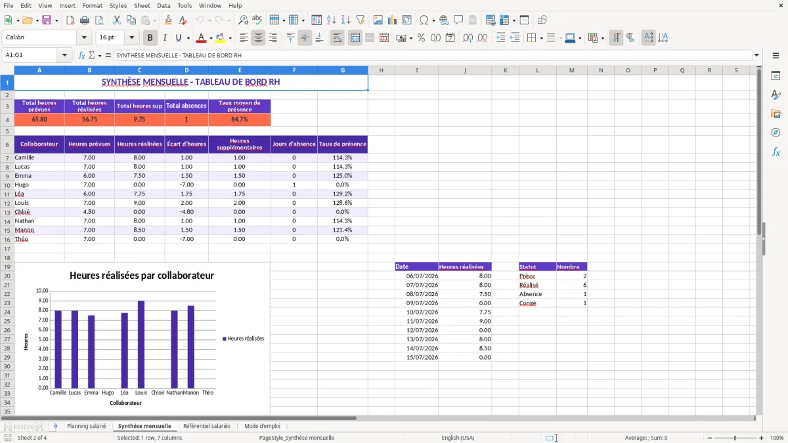Click the Save document icon
This screenshot has height=443, width=788.
[47, 20]
